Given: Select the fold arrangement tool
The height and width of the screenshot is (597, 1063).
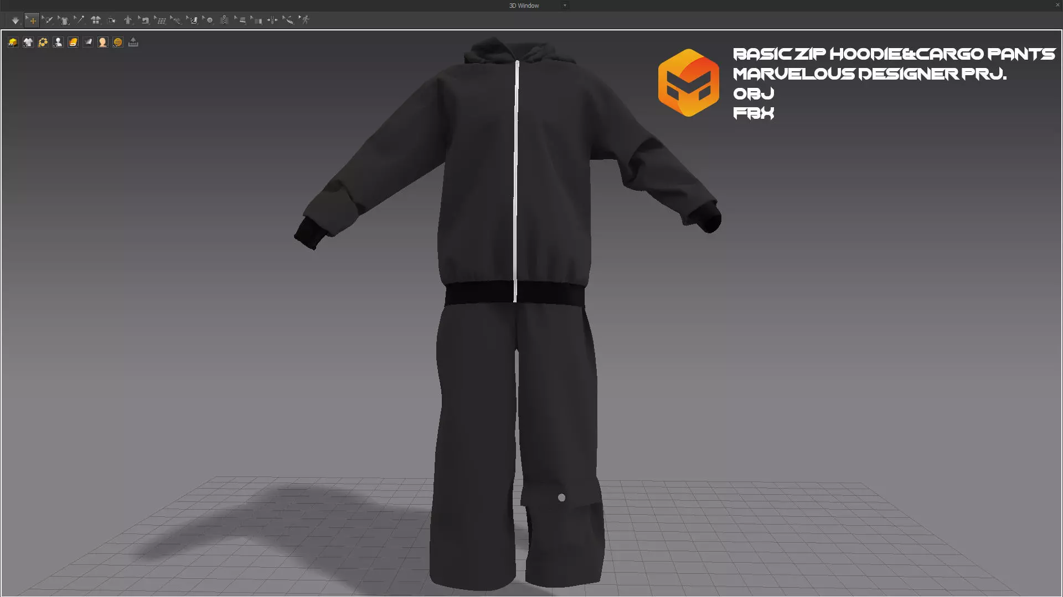Looking at the screenshot, I should tap(257, 20).
